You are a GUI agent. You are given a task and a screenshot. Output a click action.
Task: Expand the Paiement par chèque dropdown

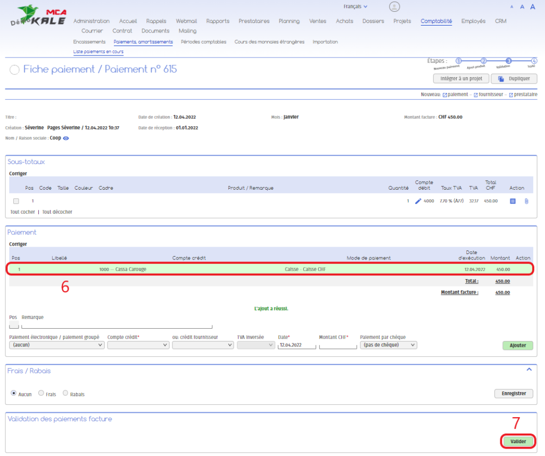click(388, 345)
